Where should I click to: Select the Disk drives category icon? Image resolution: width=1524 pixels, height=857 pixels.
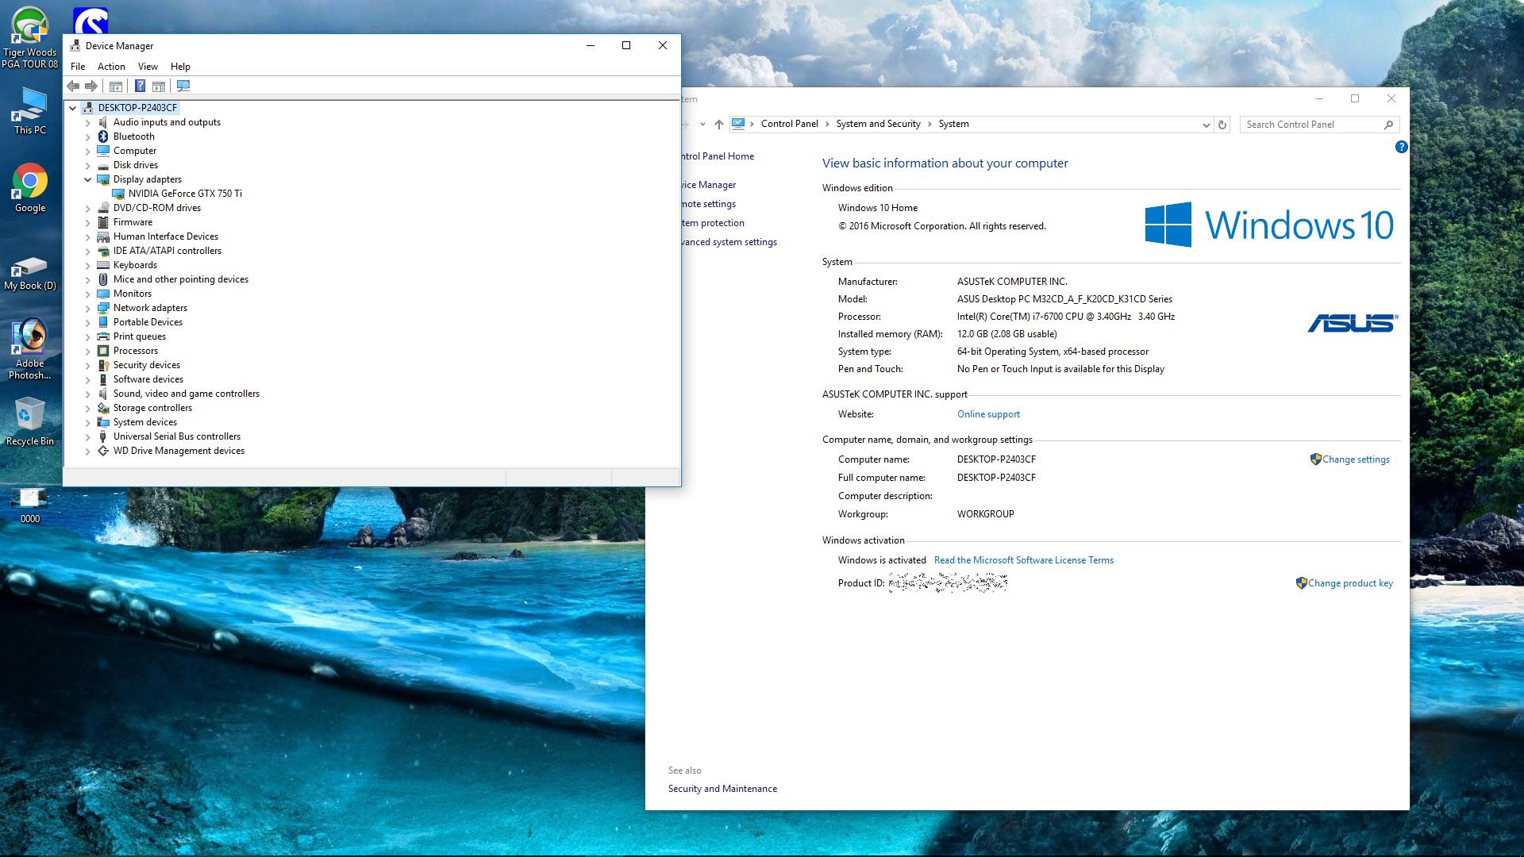pyautogui.click(x=103, y=165)
